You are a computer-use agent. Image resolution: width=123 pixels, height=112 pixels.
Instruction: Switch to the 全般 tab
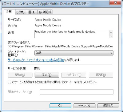click(10, 12)
